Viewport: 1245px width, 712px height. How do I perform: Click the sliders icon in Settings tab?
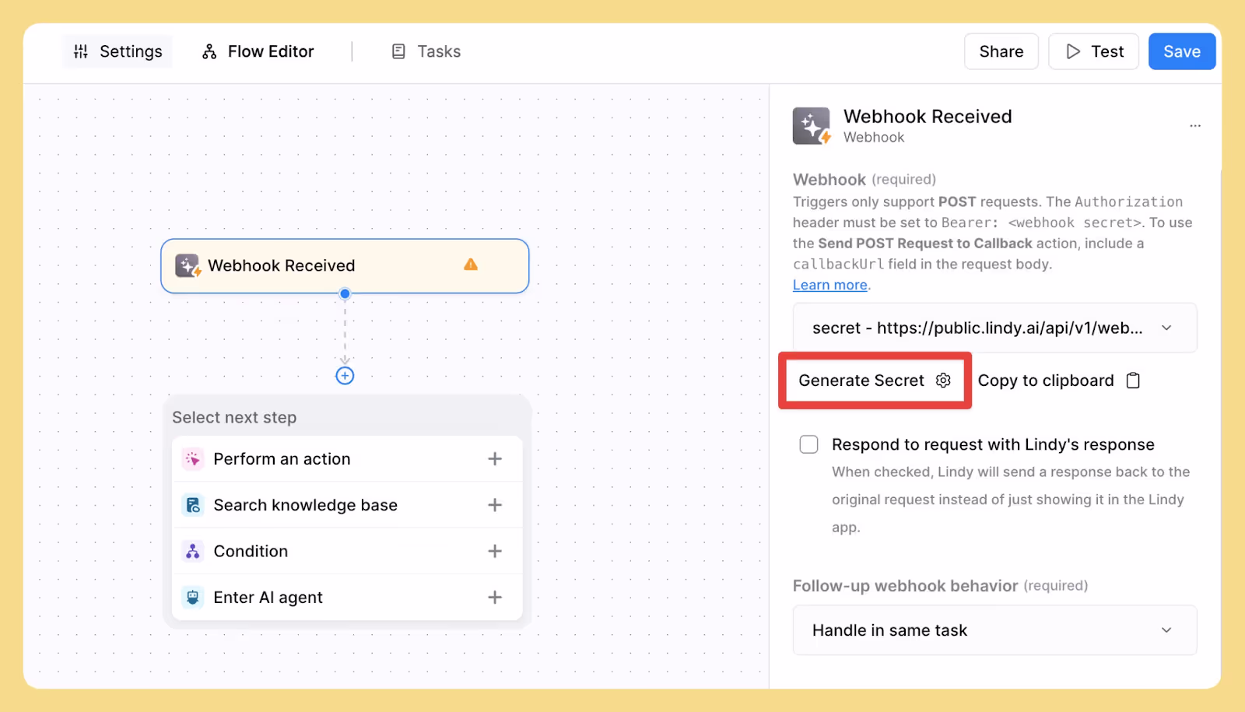[81, 51]
